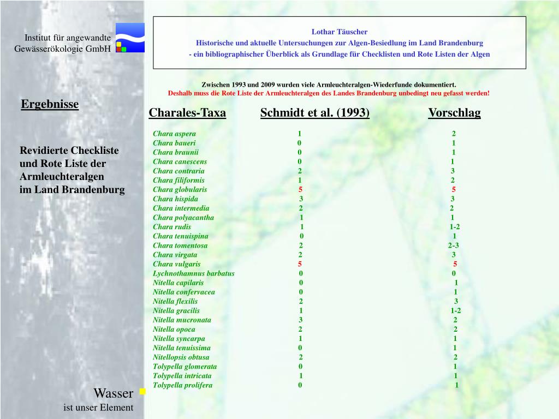
Task: Click the red Vorschlag value 5 for Chara vulgaris
Action: coord(455,264)
